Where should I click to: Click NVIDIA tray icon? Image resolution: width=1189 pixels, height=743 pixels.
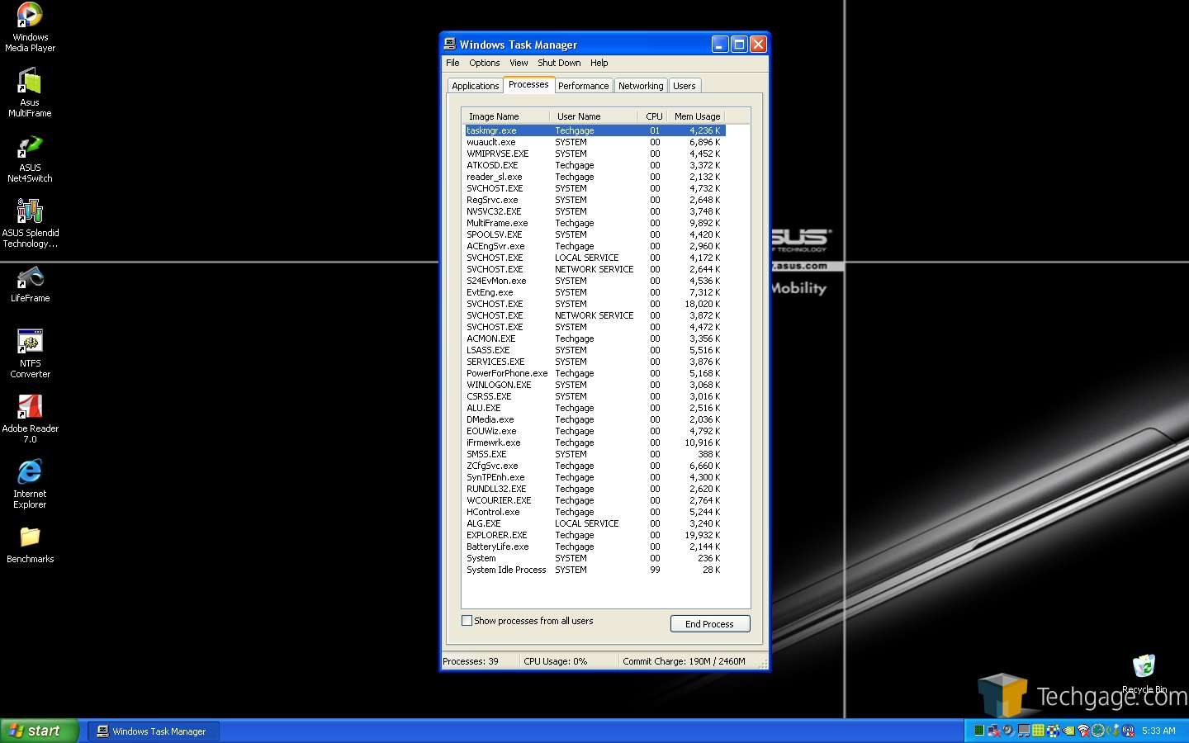tap(1068, 730)
